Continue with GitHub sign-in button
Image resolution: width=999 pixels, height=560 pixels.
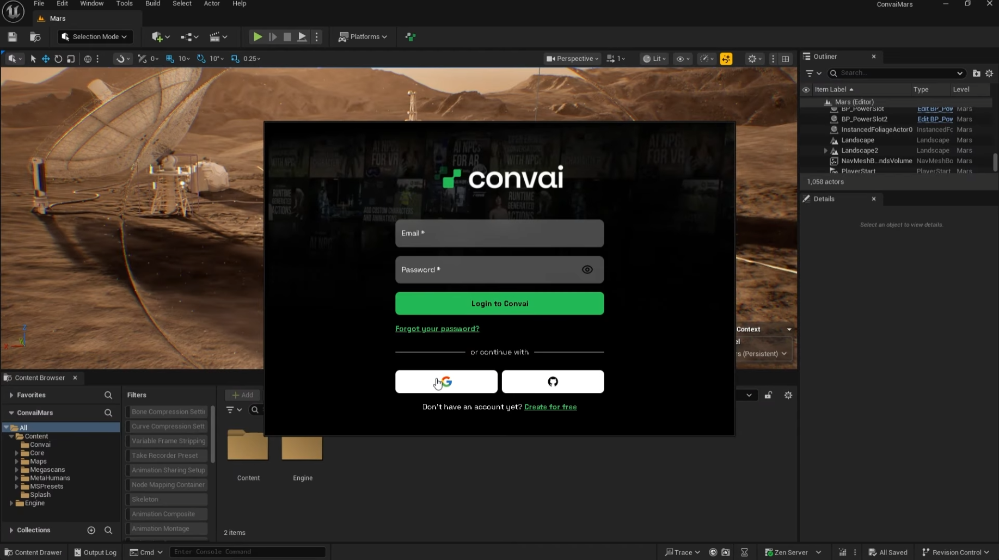click(553, 381)
